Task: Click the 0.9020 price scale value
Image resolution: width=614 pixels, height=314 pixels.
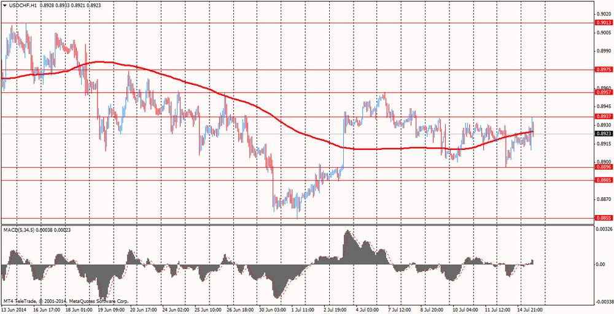Action: pos(604,14)
